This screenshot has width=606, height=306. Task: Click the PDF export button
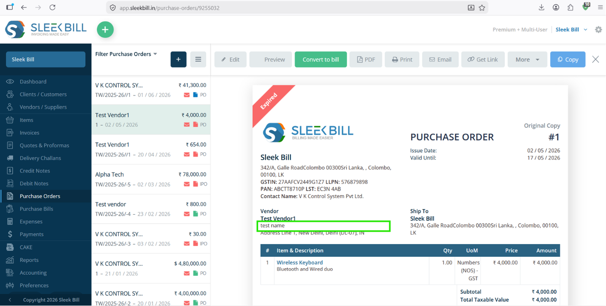tap(366, 60)
